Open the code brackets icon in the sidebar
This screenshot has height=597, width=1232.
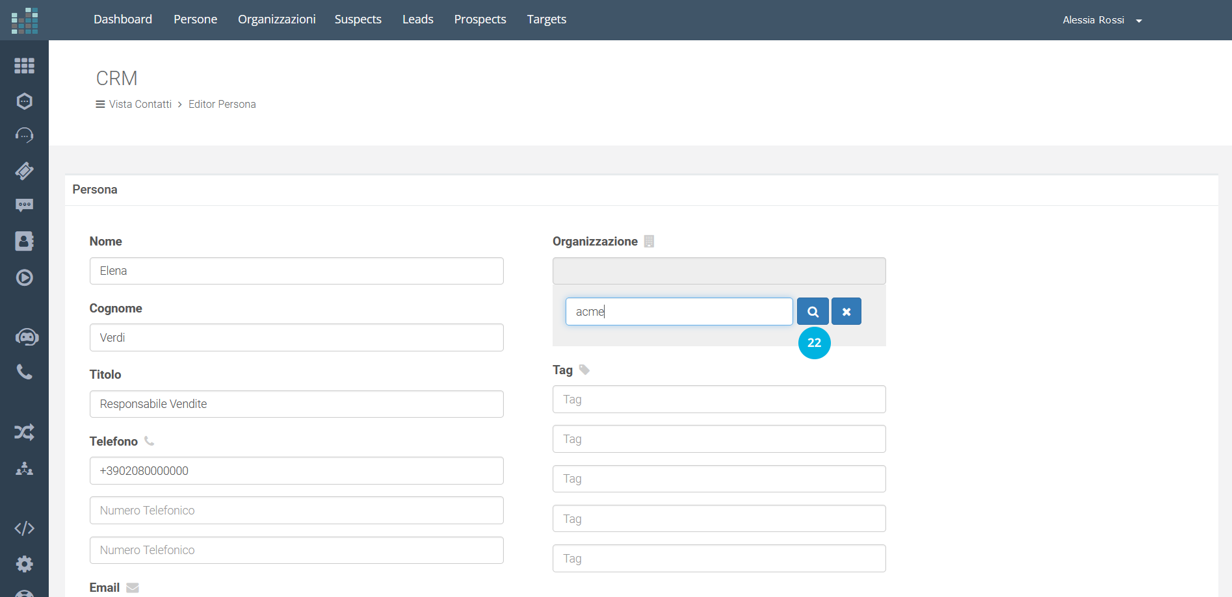pyautogui.click(x=24, y=528)
